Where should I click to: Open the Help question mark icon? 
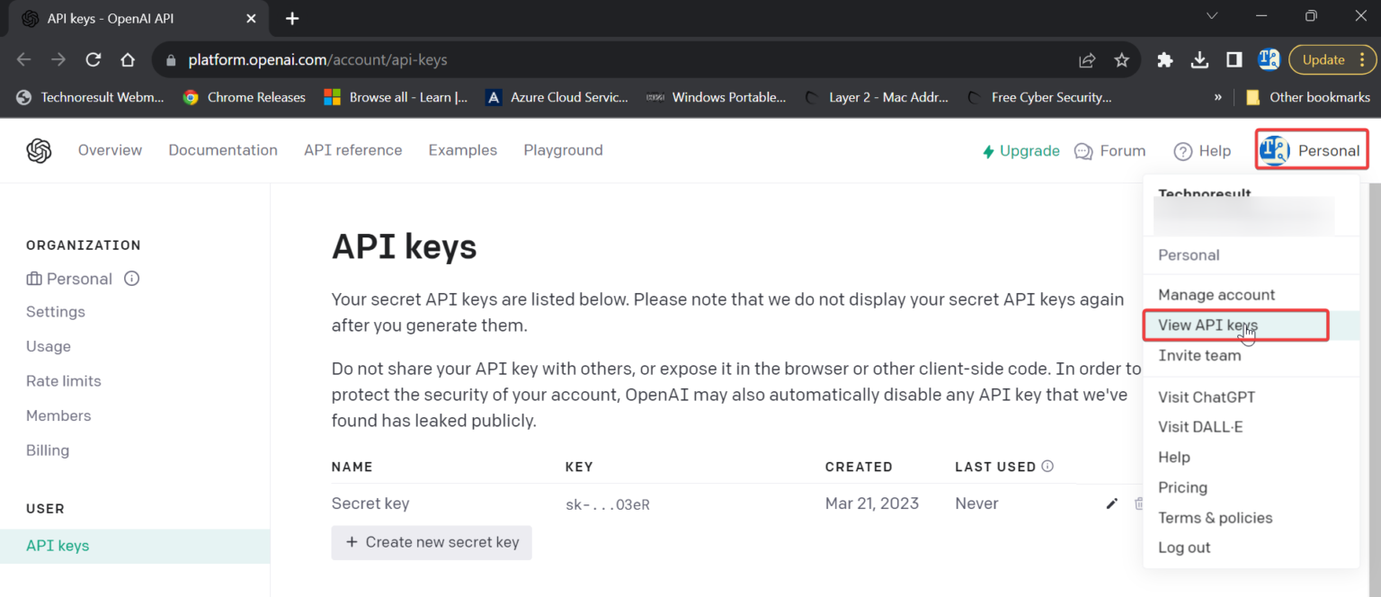point(1184,150)
